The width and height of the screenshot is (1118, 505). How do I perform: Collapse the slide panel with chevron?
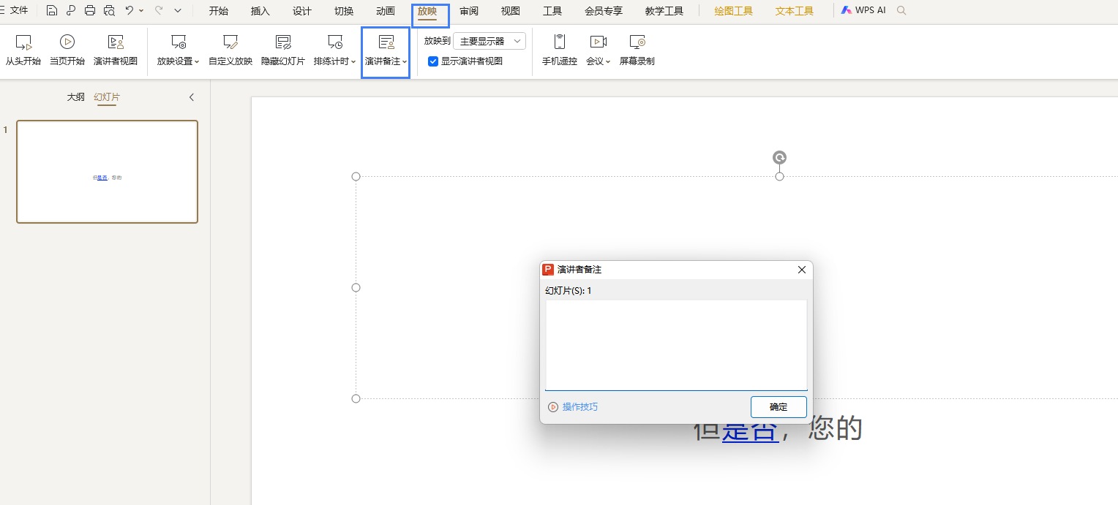click(x=192, y=97)
